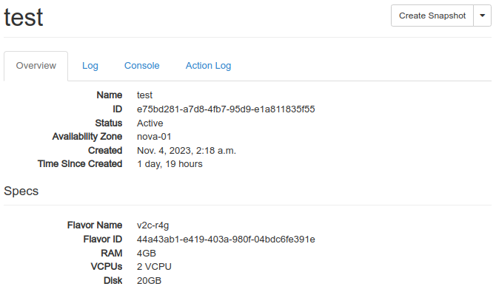This screenshot has width=496, height=292.
Task: Click the page title test
Action: (x=24, y=18)
